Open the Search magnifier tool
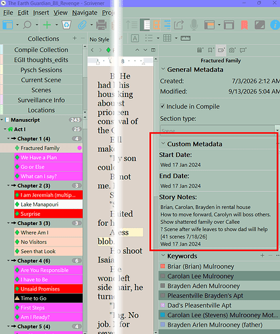280x334 pixels. click(27, 25)
